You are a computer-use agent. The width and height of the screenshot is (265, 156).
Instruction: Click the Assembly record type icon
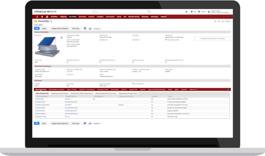tap(36, 21)
